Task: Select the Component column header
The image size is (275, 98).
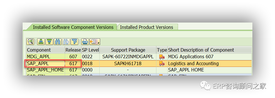Action: (45, 50)
